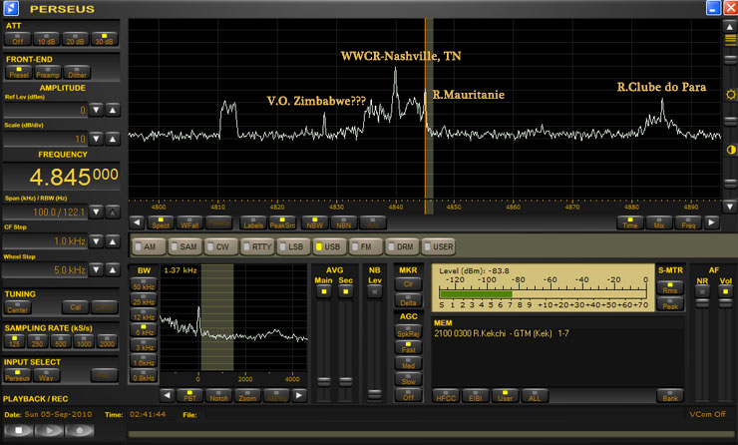Screen dimensions: 738x445
Task: Select the EIBI memory database
Action: 476,396
